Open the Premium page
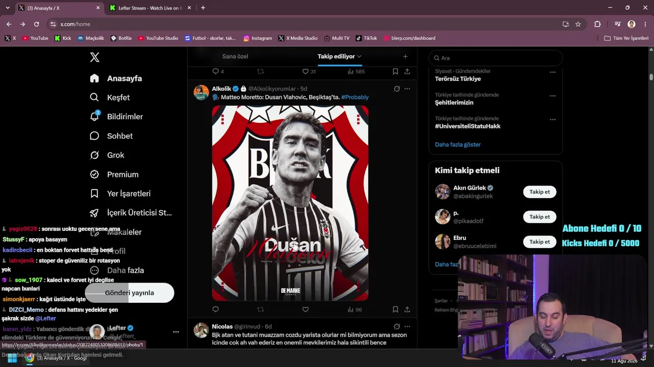The width and height of the screenshot is (654, 367). 114,174
